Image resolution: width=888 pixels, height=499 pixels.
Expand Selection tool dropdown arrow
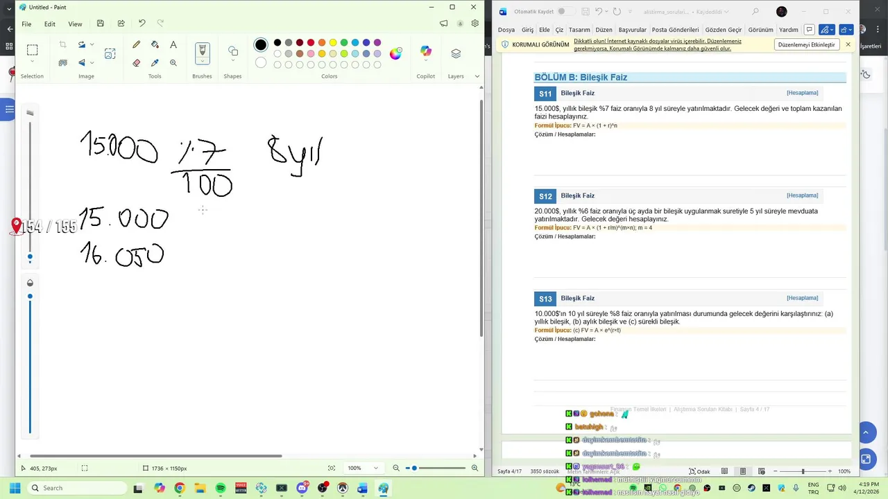point(32,62)
